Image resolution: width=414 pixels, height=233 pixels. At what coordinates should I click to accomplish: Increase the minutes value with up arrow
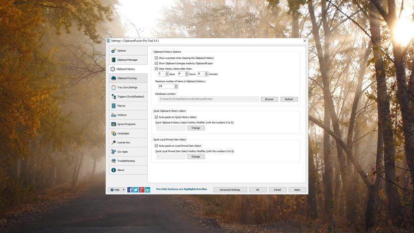207,73
